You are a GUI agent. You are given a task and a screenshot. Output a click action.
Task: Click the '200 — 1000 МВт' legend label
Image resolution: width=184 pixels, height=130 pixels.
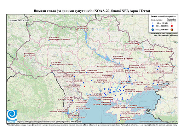point(162,26)
